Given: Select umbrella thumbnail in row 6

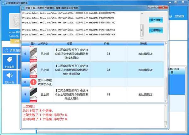Looking at the screenshot, I should (33, 54).
